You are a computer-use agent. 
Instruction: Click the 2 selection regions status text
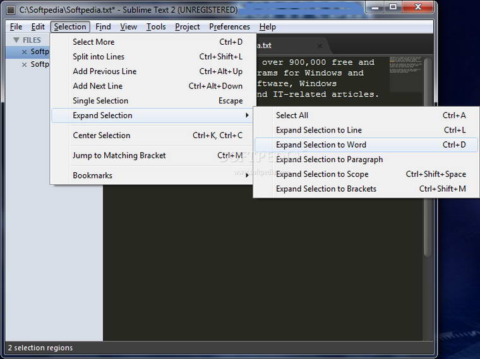pyautogui.click(x=40, y=348)
